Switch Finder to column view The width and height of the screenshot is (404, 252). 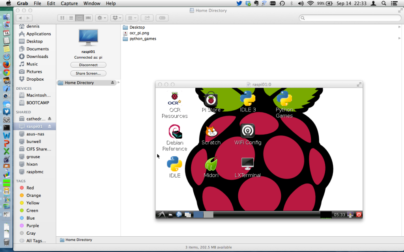(x=80, y=18)
